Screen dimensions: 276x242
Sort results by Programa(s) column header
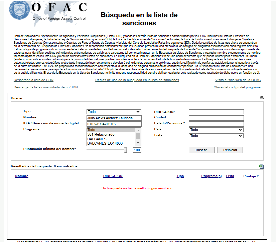211,176
